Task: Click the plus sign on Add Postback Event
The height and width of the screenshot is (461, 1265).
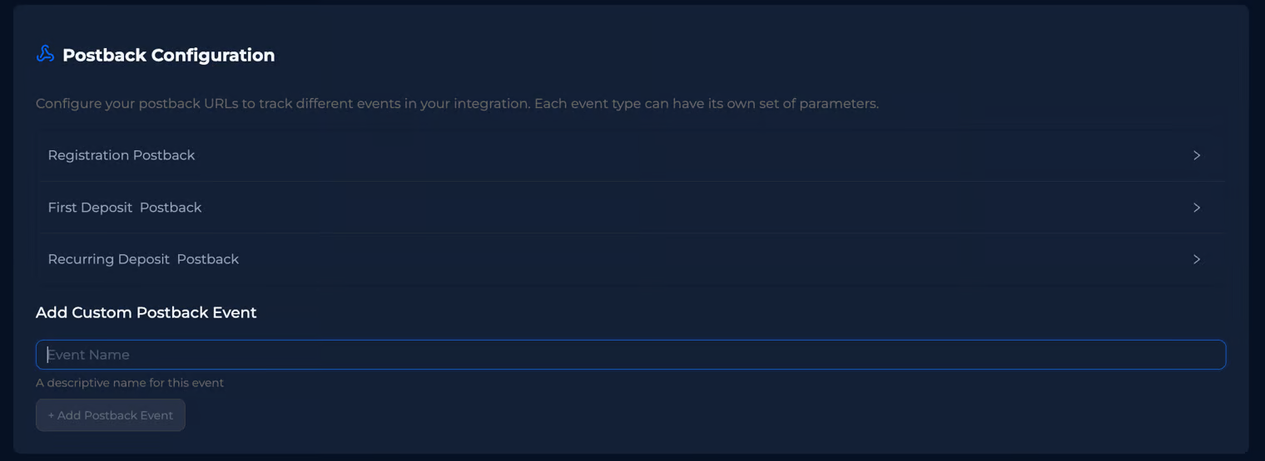Action: tap(51, 415)
